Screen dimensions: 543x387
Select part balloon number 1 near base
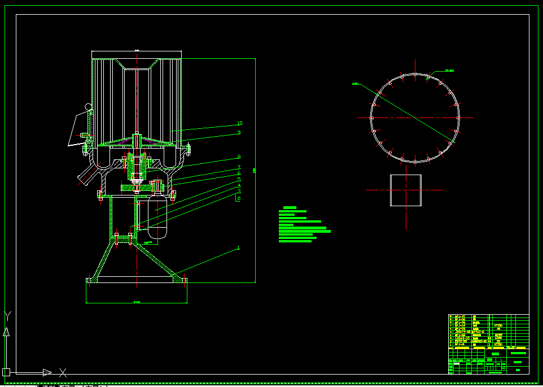coord(238,248)
